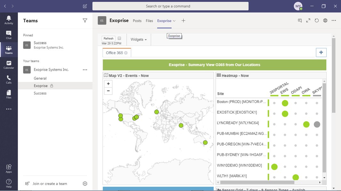Screen dimensions: 341x191
Task: Open the Exoprise tab chevron menu
Action: coord(174,20)
